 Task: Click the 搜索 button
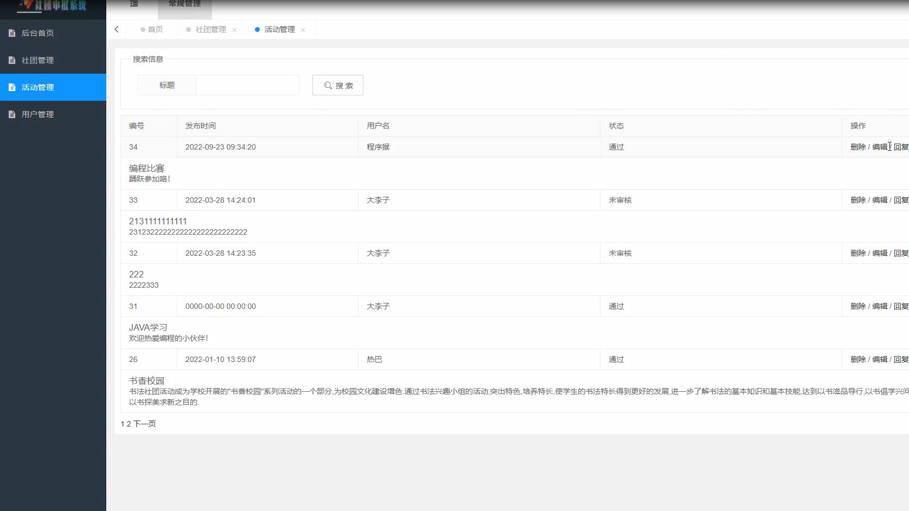(338, 85)
